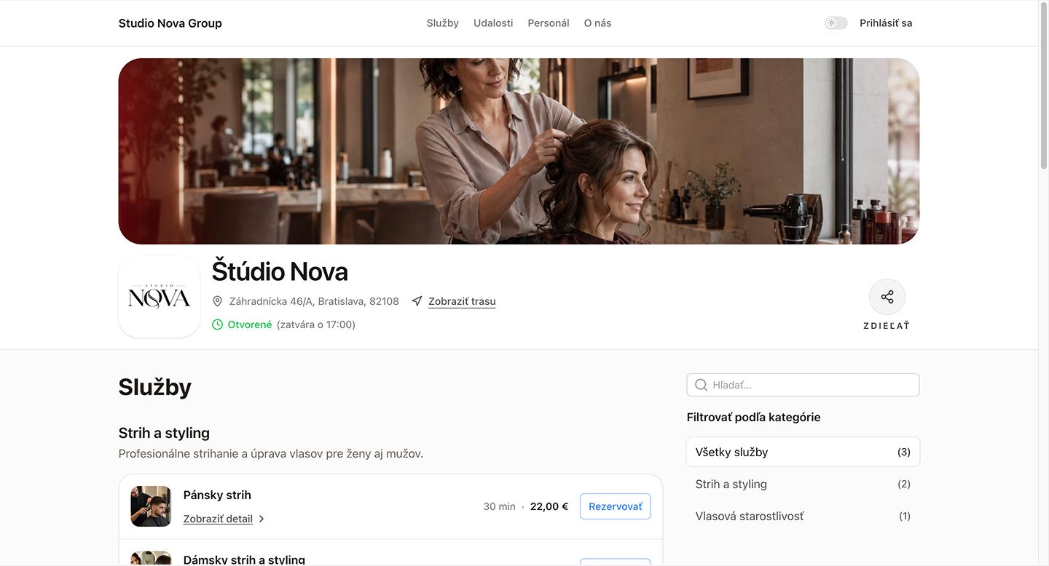Click the Štúdio Nova title heading
Viewport: 1049px width, 566px height.
point(280,271)
